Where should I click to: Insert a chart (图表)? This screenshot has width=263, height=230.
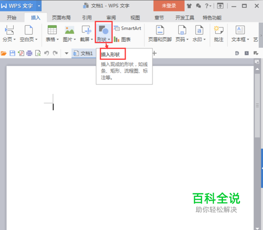pyautogui.click(x=122, y=39)
